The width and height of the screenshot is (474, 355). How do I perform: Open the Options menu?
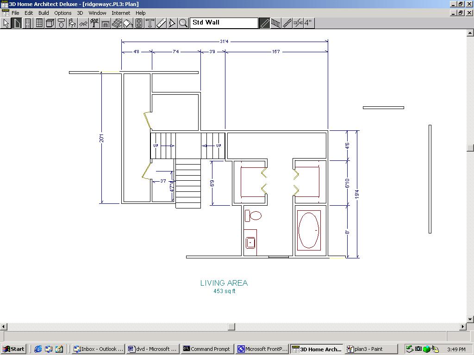[63, 13]
